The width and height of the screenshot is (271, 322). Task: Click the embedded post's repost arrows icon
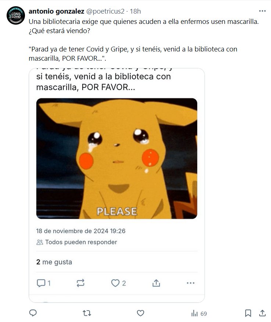pos(80,283)
